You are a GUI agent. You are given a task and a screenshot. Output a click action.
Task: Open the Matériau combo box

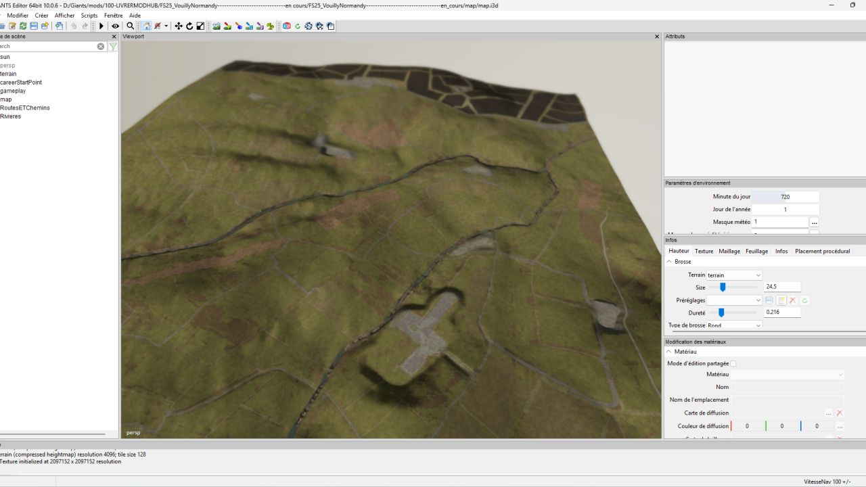click(x=788, y=374)
